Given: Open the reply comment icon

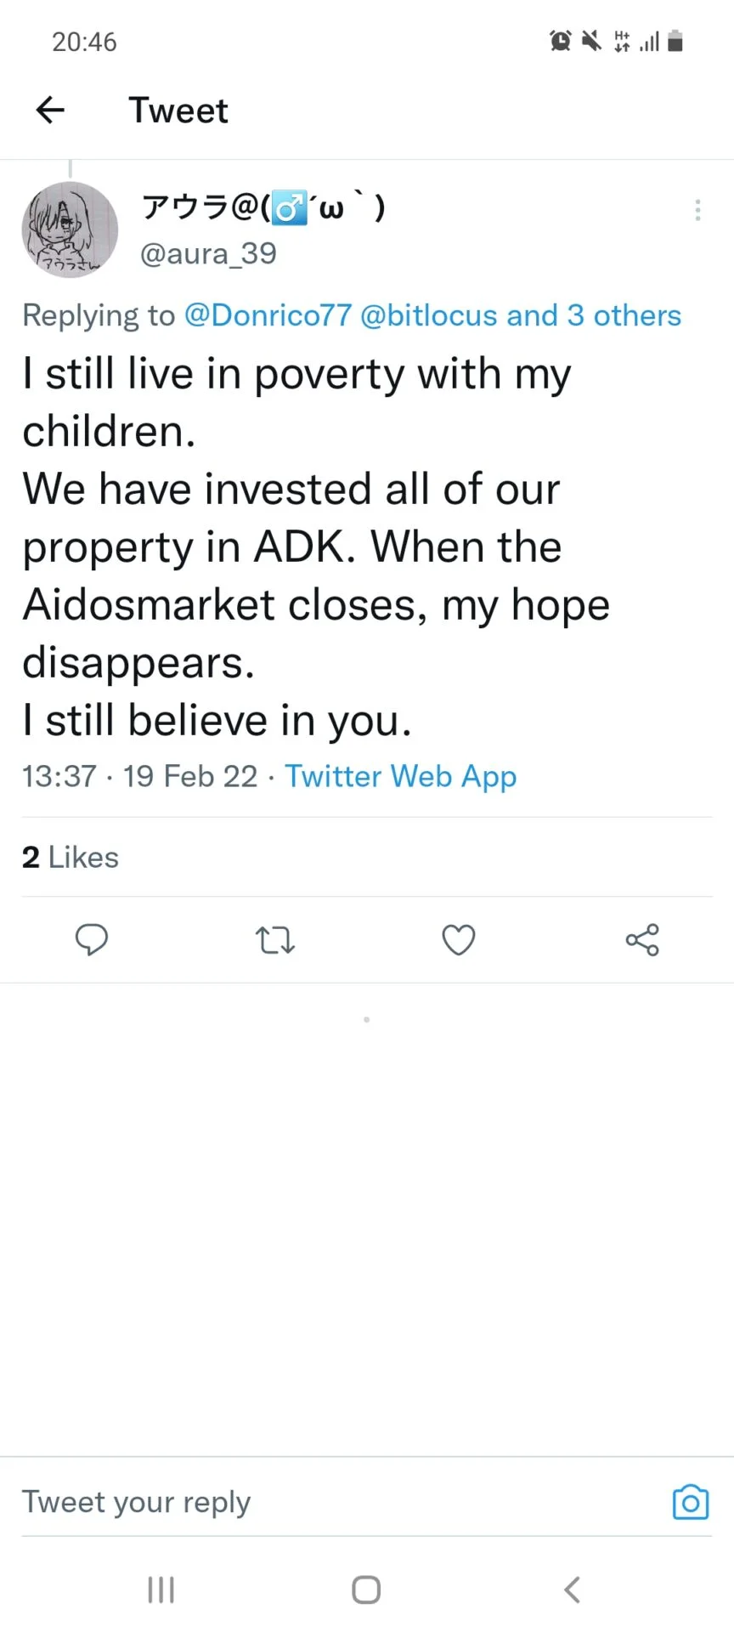Looking at the screenshot, I should (92, 940).
